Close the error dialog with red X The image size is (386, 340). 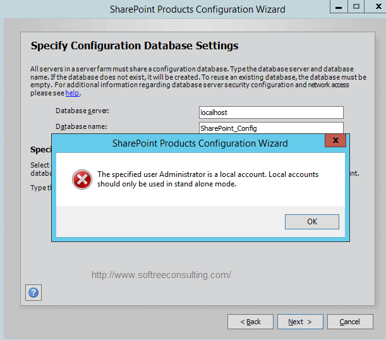coord(335,140)
